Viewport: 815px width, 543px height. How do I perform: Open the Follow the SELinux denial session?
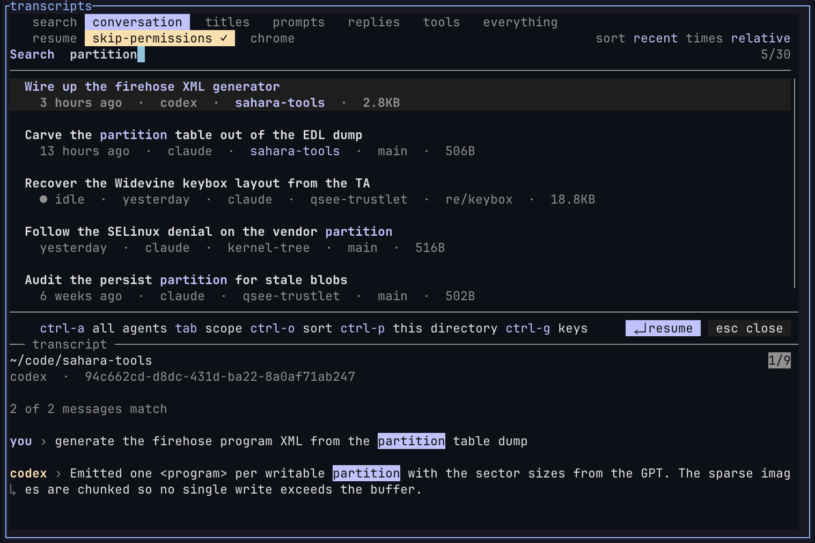click(x=400, y=240)
